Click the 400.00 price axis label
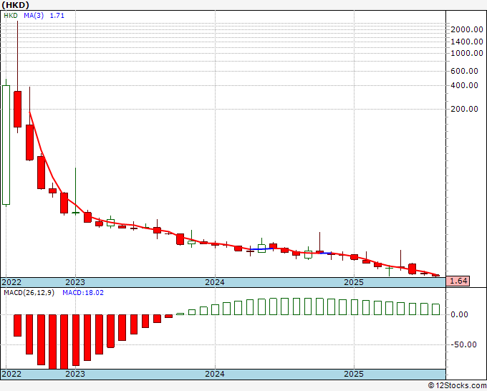The image size is (487, 391). pos(464,85)
